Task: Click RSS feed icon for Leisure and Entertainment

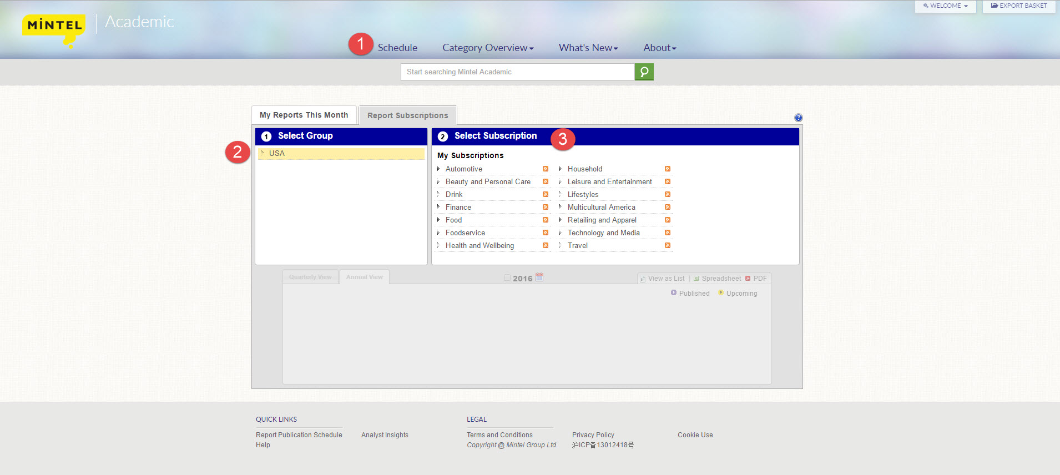Action: click(x=668, y=181)
